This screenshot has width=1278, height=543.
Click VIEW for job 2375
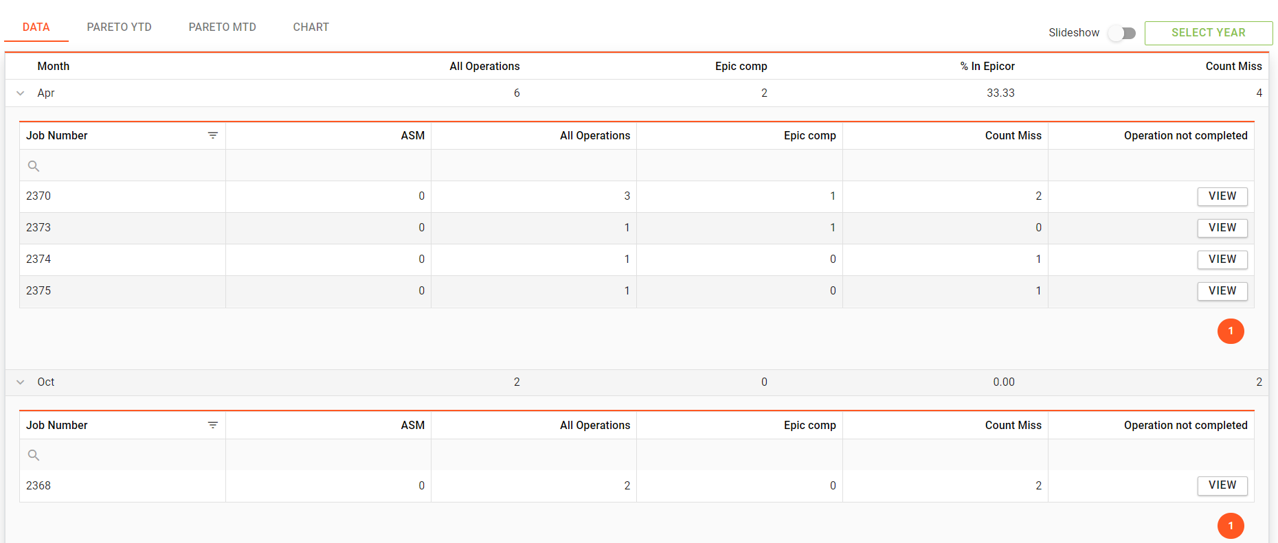(1222, 291)
